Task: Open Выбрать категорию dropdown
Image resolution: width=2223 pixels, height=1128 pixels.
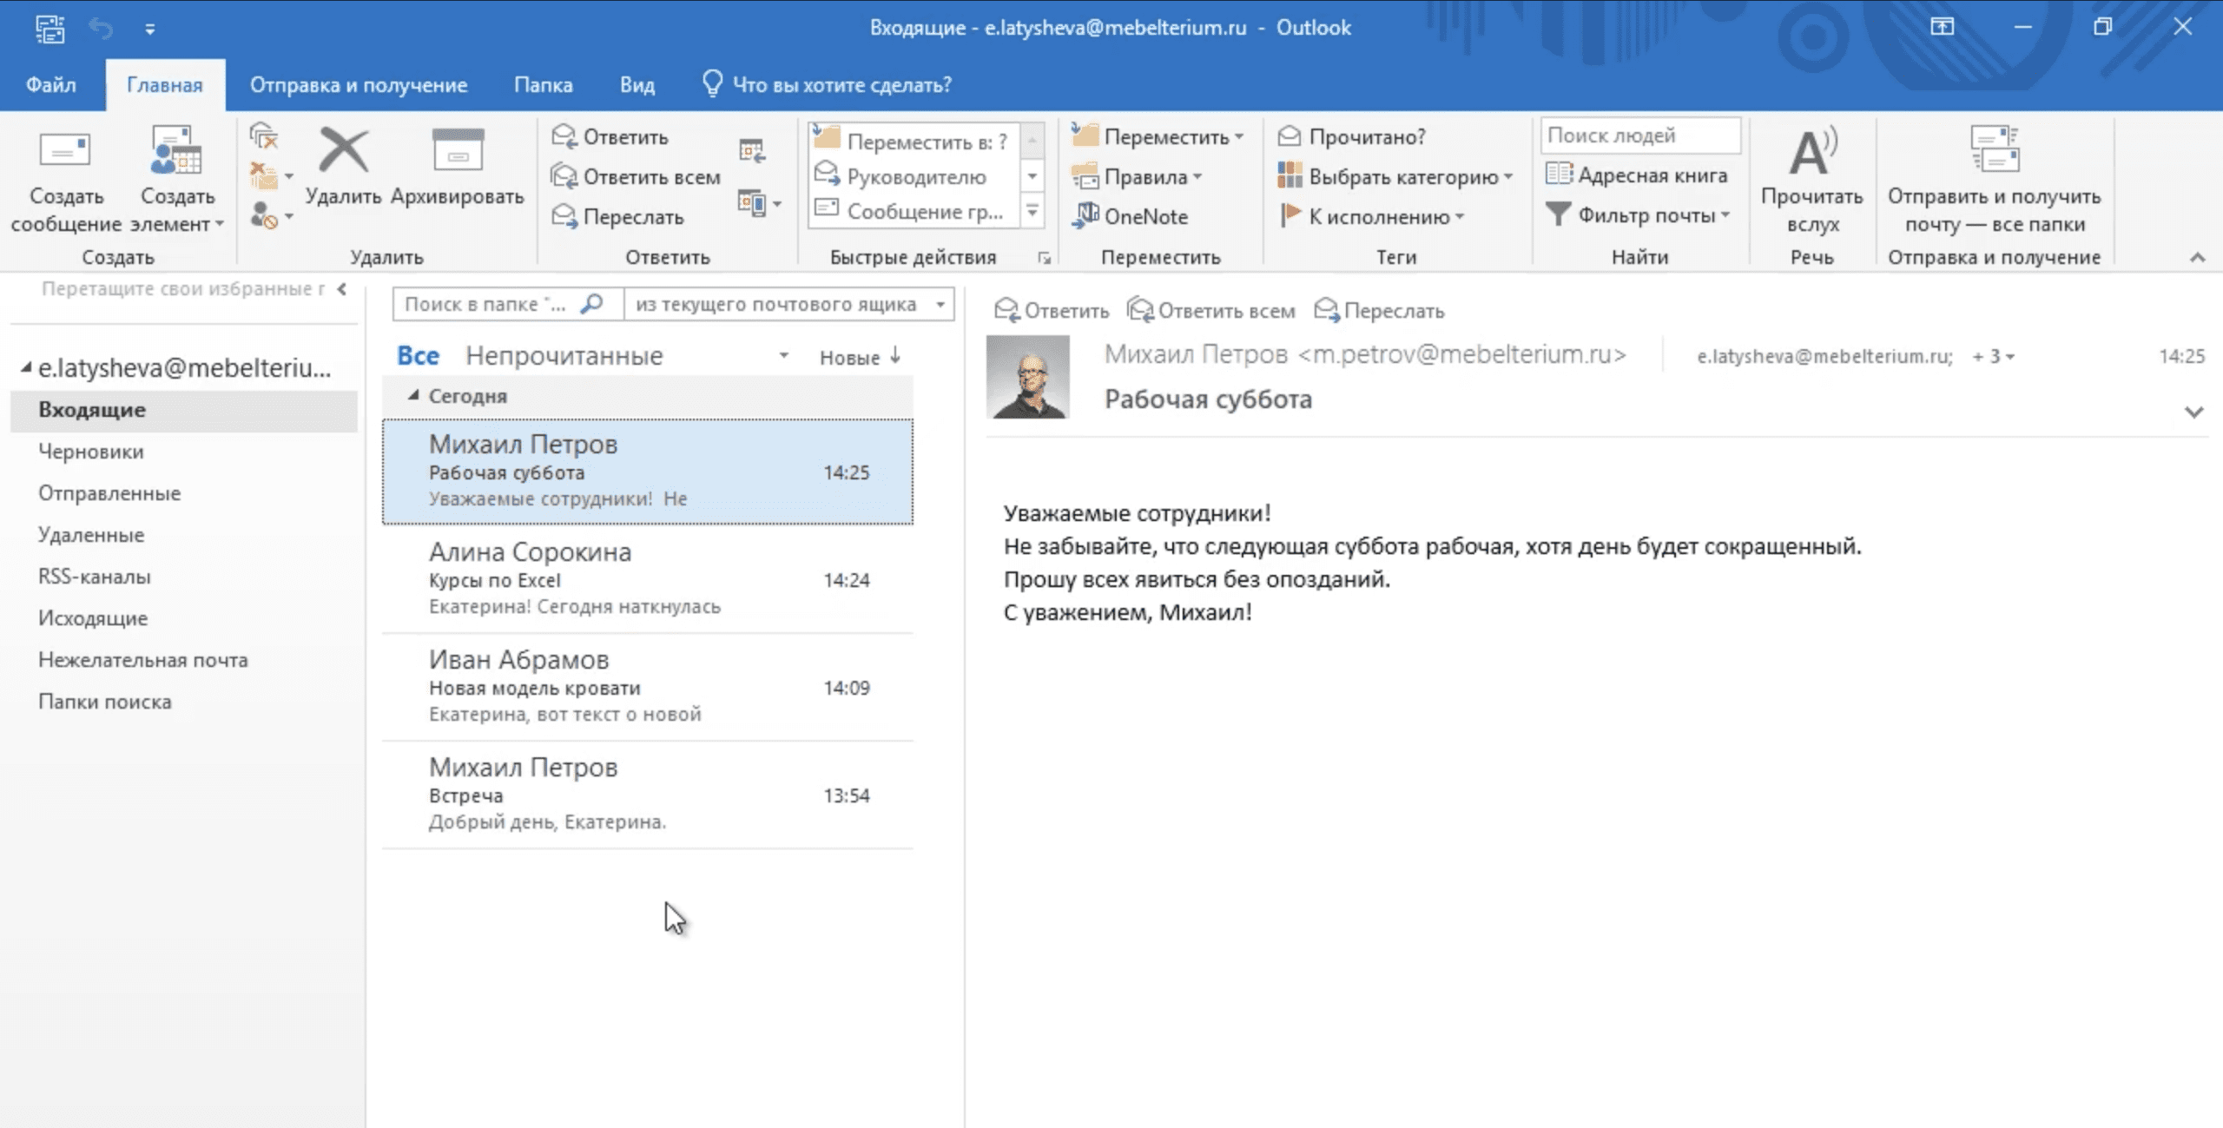Action: coord(1396,177)
